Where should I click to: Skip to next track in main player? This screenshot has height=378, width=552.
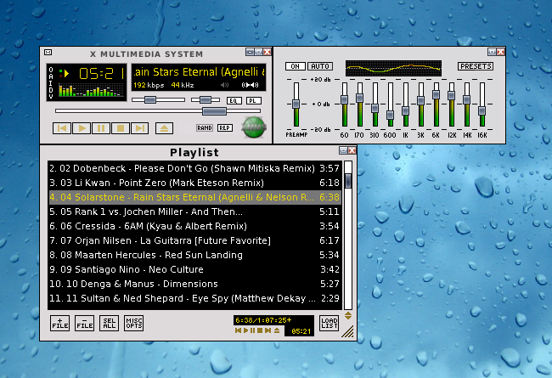[140, 128]
